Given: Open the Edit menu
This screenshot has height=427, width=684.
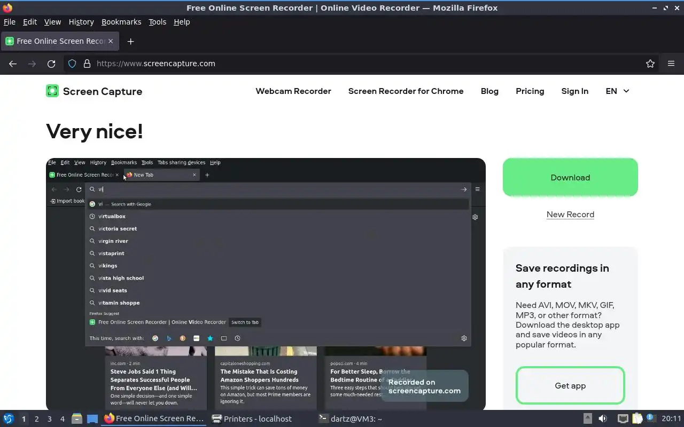Looking at the screenshot, I should coord(30,22).
